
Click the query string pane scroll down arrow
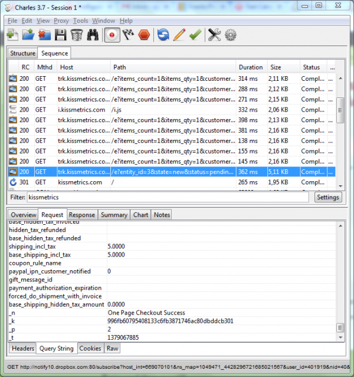point(340,337)
